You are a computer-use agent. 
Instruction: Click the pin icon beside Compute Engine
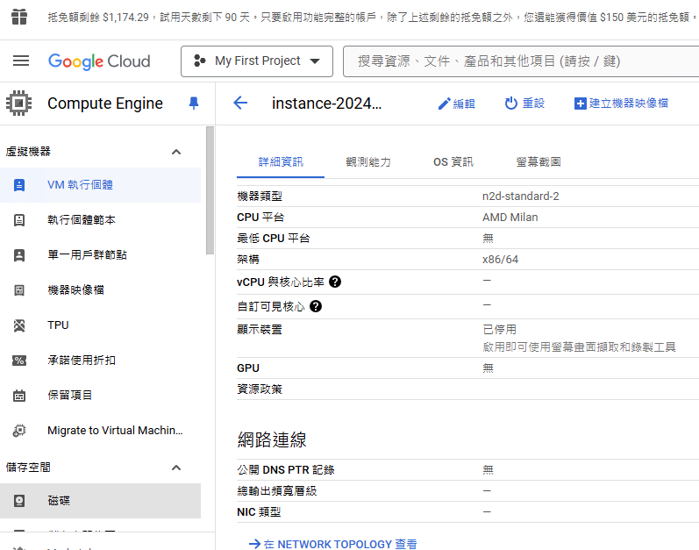tap(194, 104)
